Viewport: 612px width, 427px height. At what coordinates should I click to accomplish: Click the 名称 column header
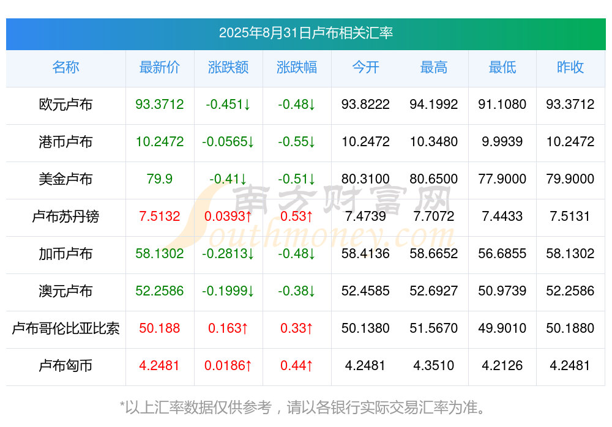click(65, 67)
